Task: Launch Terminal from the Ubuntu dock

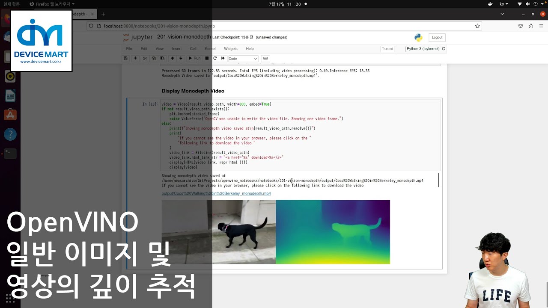Action: coord(10,154)
